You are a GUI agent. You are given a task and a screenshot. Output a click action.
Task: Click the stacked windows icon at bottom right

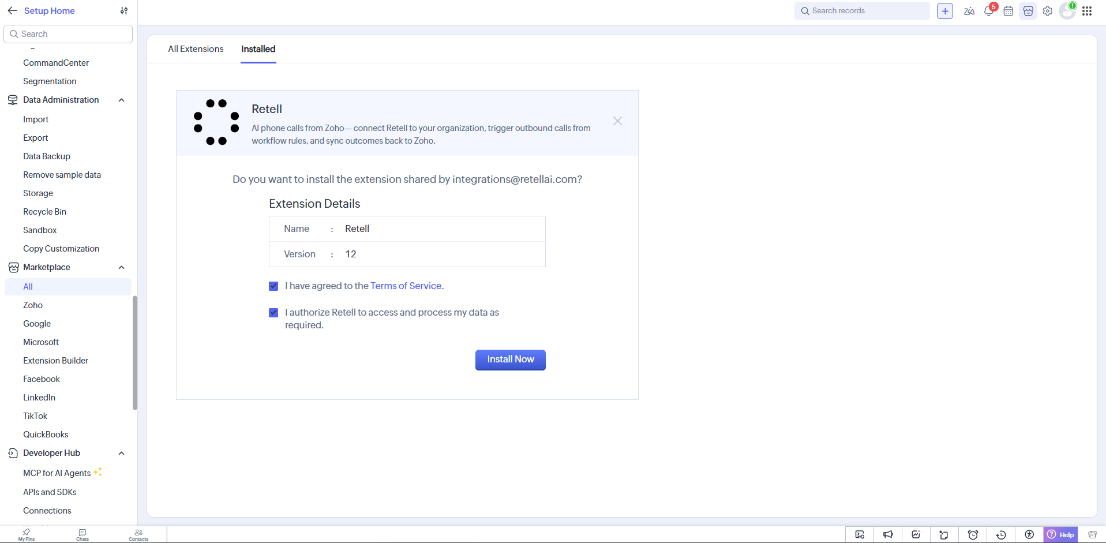pyautogui.click(x=1092, y=534)
